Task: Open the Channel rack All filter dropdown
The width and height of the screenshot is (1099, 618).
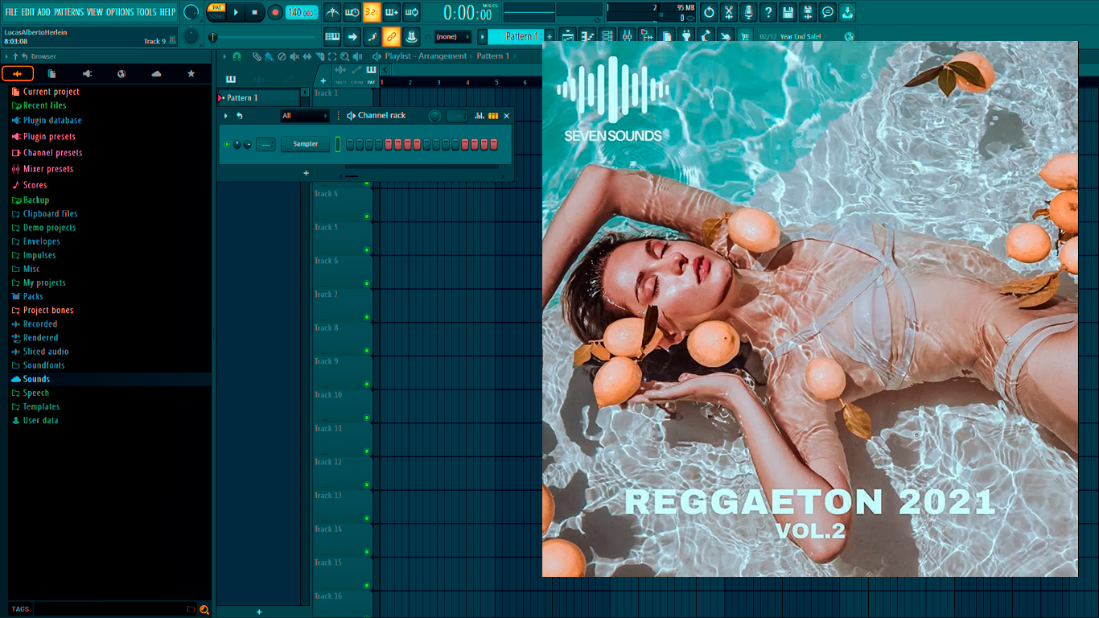Action: click(305, 116)
